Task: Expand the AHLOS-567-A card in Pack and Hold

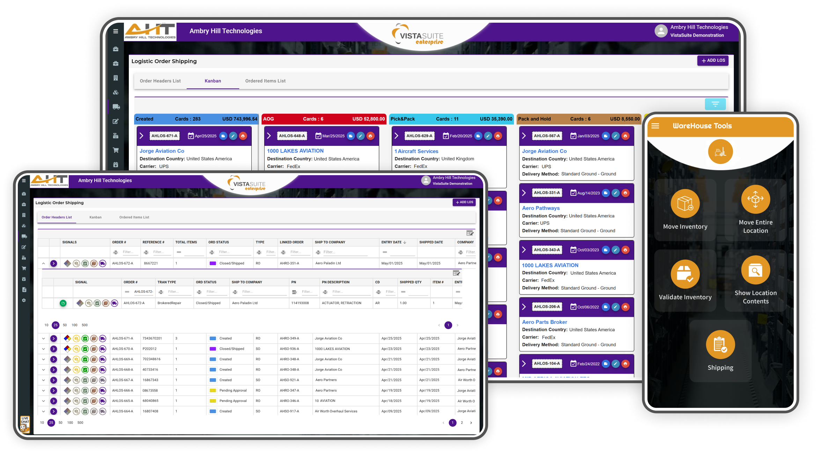Action: [x=524, y=136]
